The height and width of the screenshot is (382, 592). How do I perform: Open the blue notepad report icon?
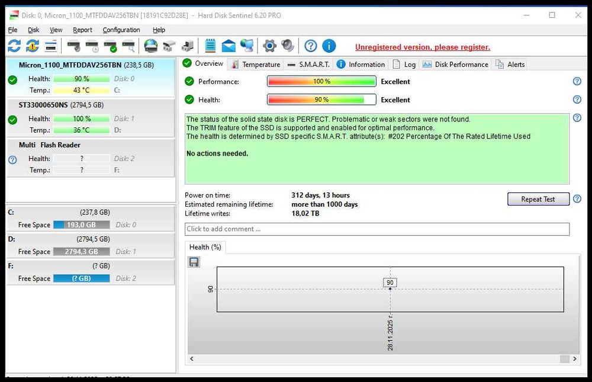pyautogui.click(x=210, y=46)
